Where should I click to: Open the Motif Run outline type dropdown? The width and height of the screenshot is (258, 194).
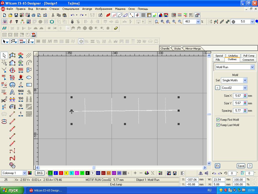(x=252, y=67)
